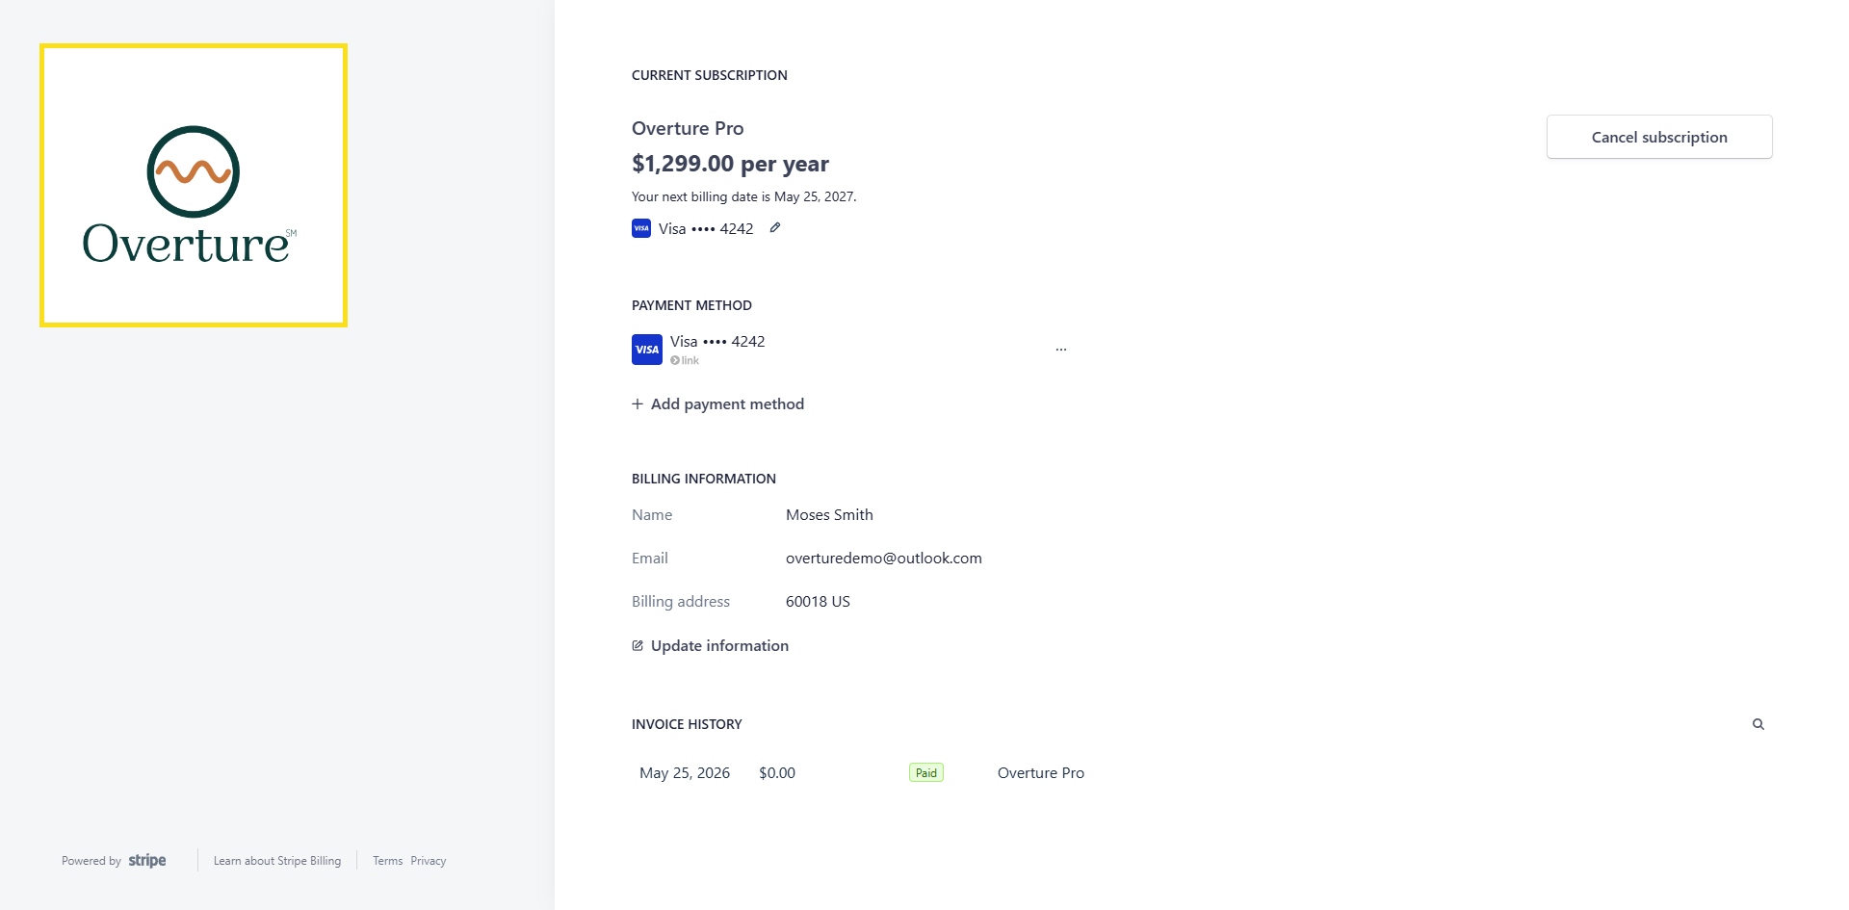
Task: Open the Privacy link
Action: pos(429,861)
